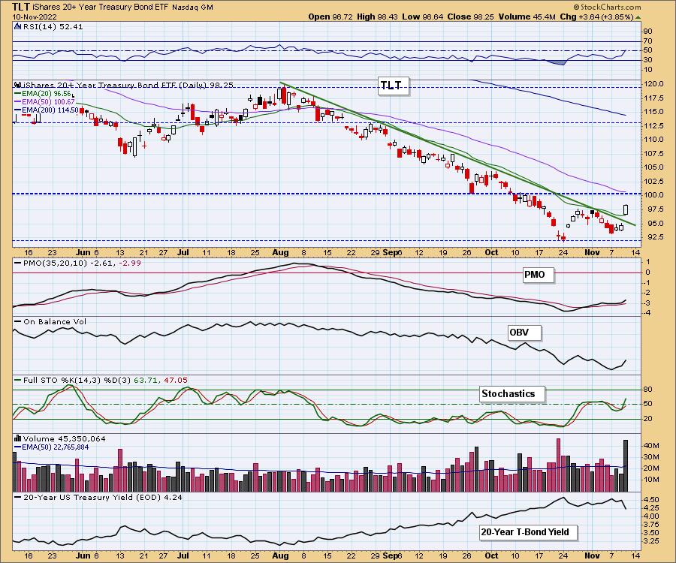Click the green up-arrow change icon
This screenshot has width=676, height=563.
[x=638, y=17]
